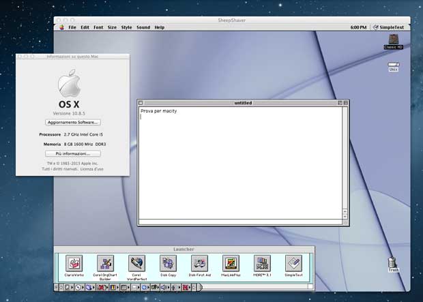The width and height of the screenshot is (423, 302).
Task: Open Disk Copy in the Launcher
Action: pyautogui.click(x=168, y=263)
